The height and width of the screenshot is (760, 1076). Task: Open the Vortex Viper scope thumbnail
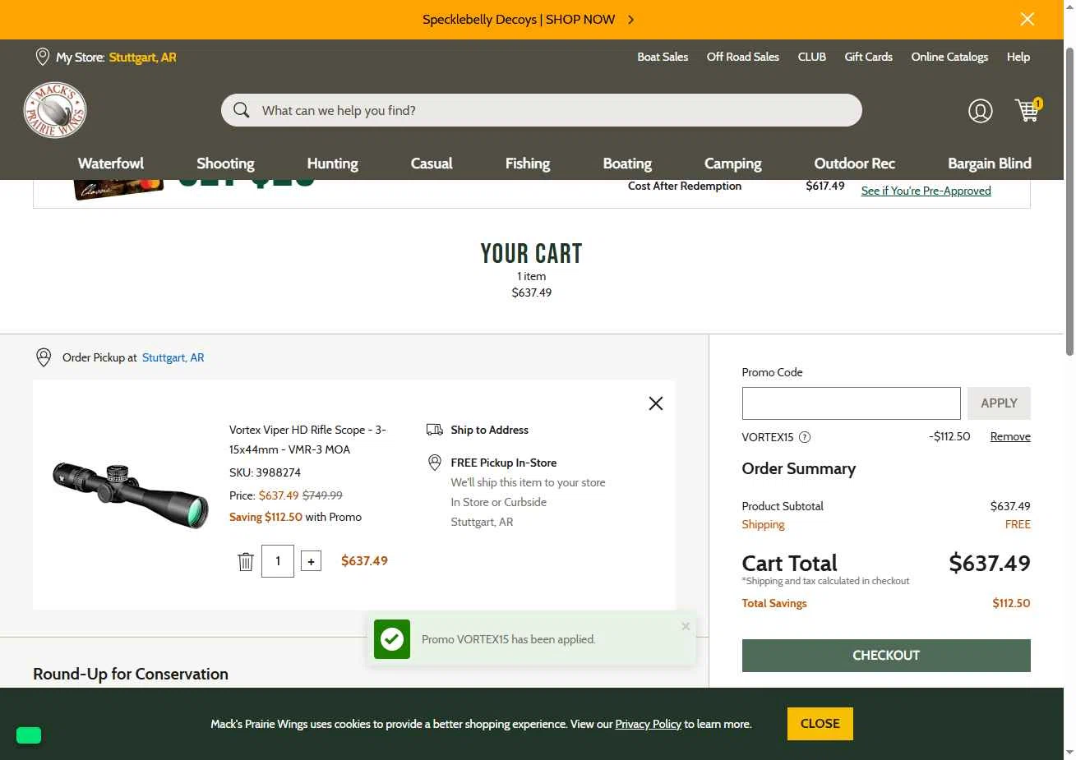pyautogui.click(x=131, y=495)
